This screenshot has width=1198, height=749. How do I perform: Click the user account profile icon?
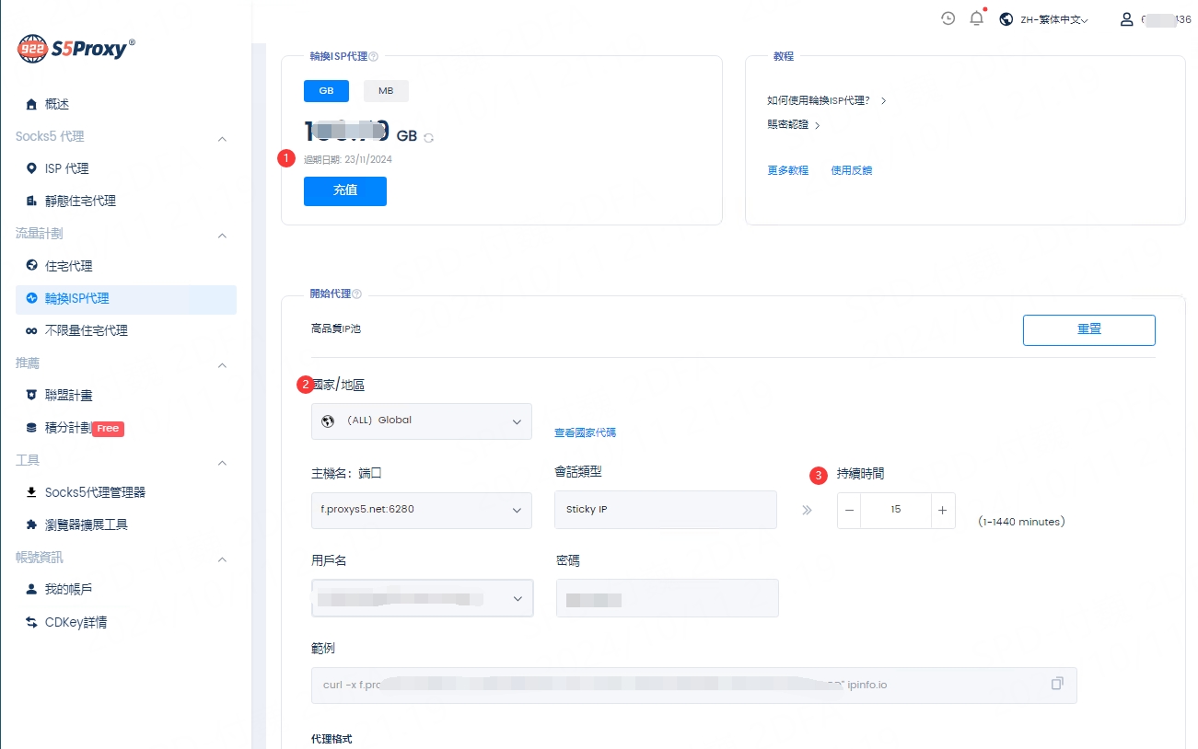[1126, 19]
